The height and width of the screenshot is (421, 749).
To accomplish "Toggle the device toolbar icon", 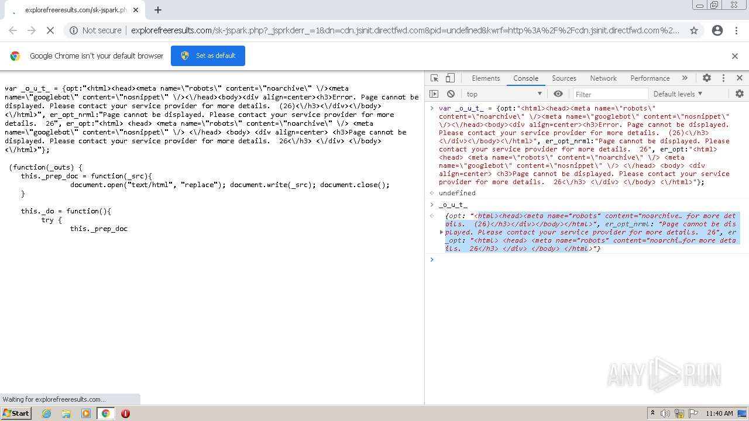I will tap(450, 78).
